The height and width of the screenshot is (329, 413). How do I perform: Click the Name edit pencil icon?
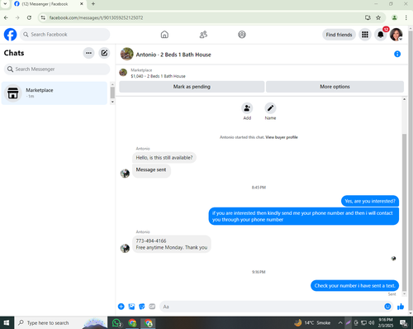[x=270, y=108]
